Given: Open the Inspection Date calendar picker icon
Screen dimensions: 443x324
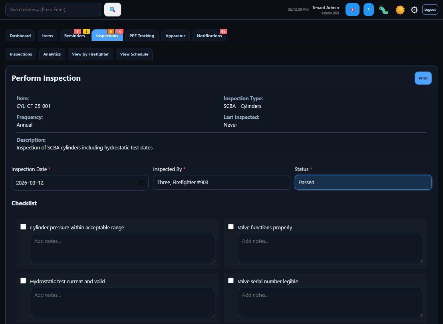Looking at the screenshot, I should [141, 183].
